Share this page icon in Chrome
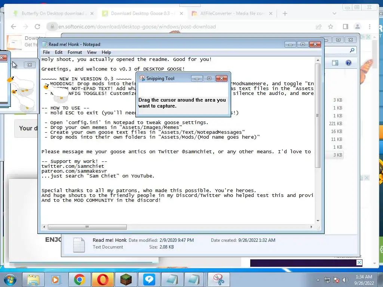 pyautogui.click(x=319, y=27)
